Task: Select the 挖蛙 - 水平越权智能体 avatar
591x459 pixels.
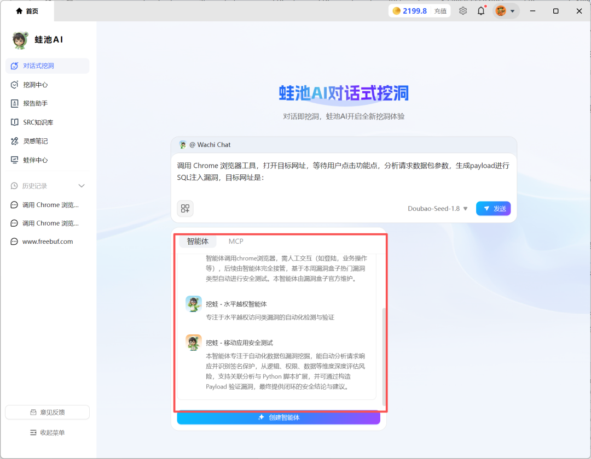Action: click(x=193, y=304)
